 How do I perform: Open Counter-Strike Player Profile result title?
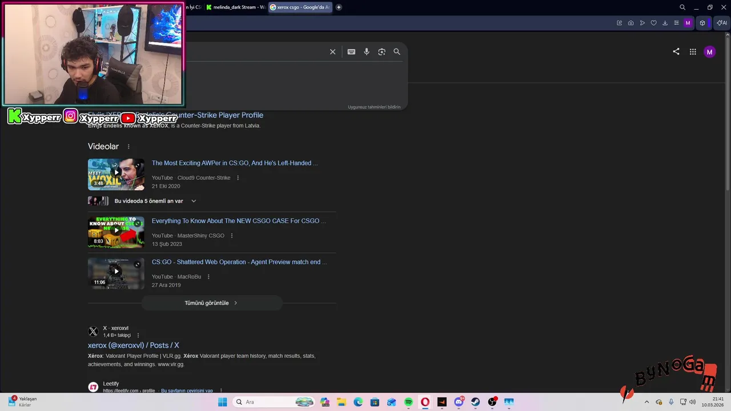pos(175,115)
